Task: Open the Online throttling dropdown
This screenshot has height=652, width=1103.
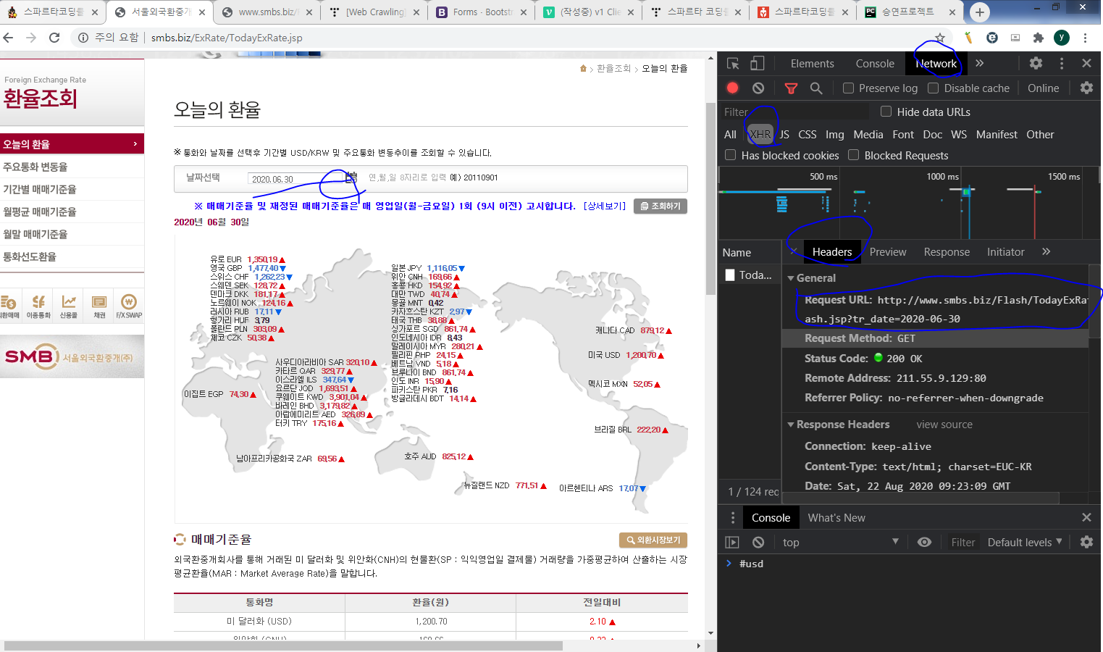Action: click(1043, 88)
